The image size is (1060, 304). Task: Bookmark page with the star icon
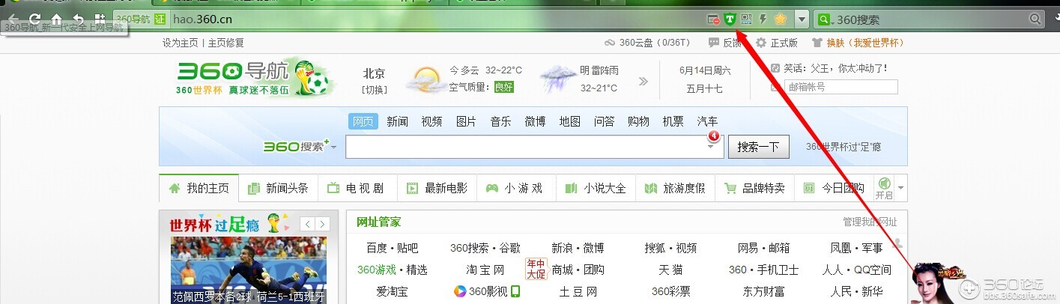781,19
